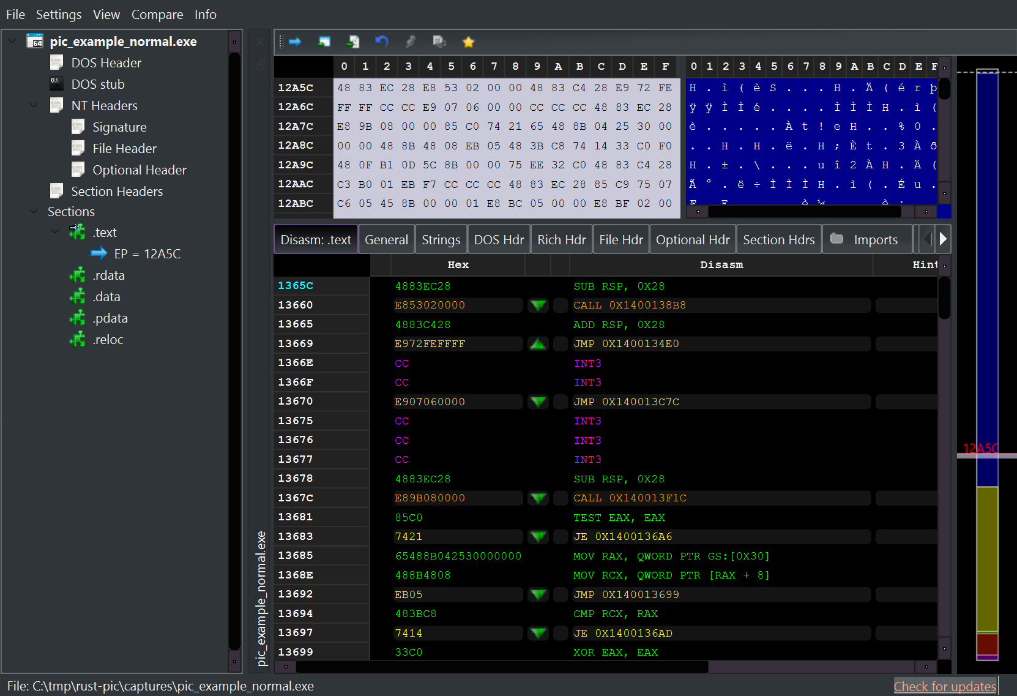The width and height of the screenshot is (1017, 696).
Task: Select Signature under NT Headers
Action: (x=119, y=127)
